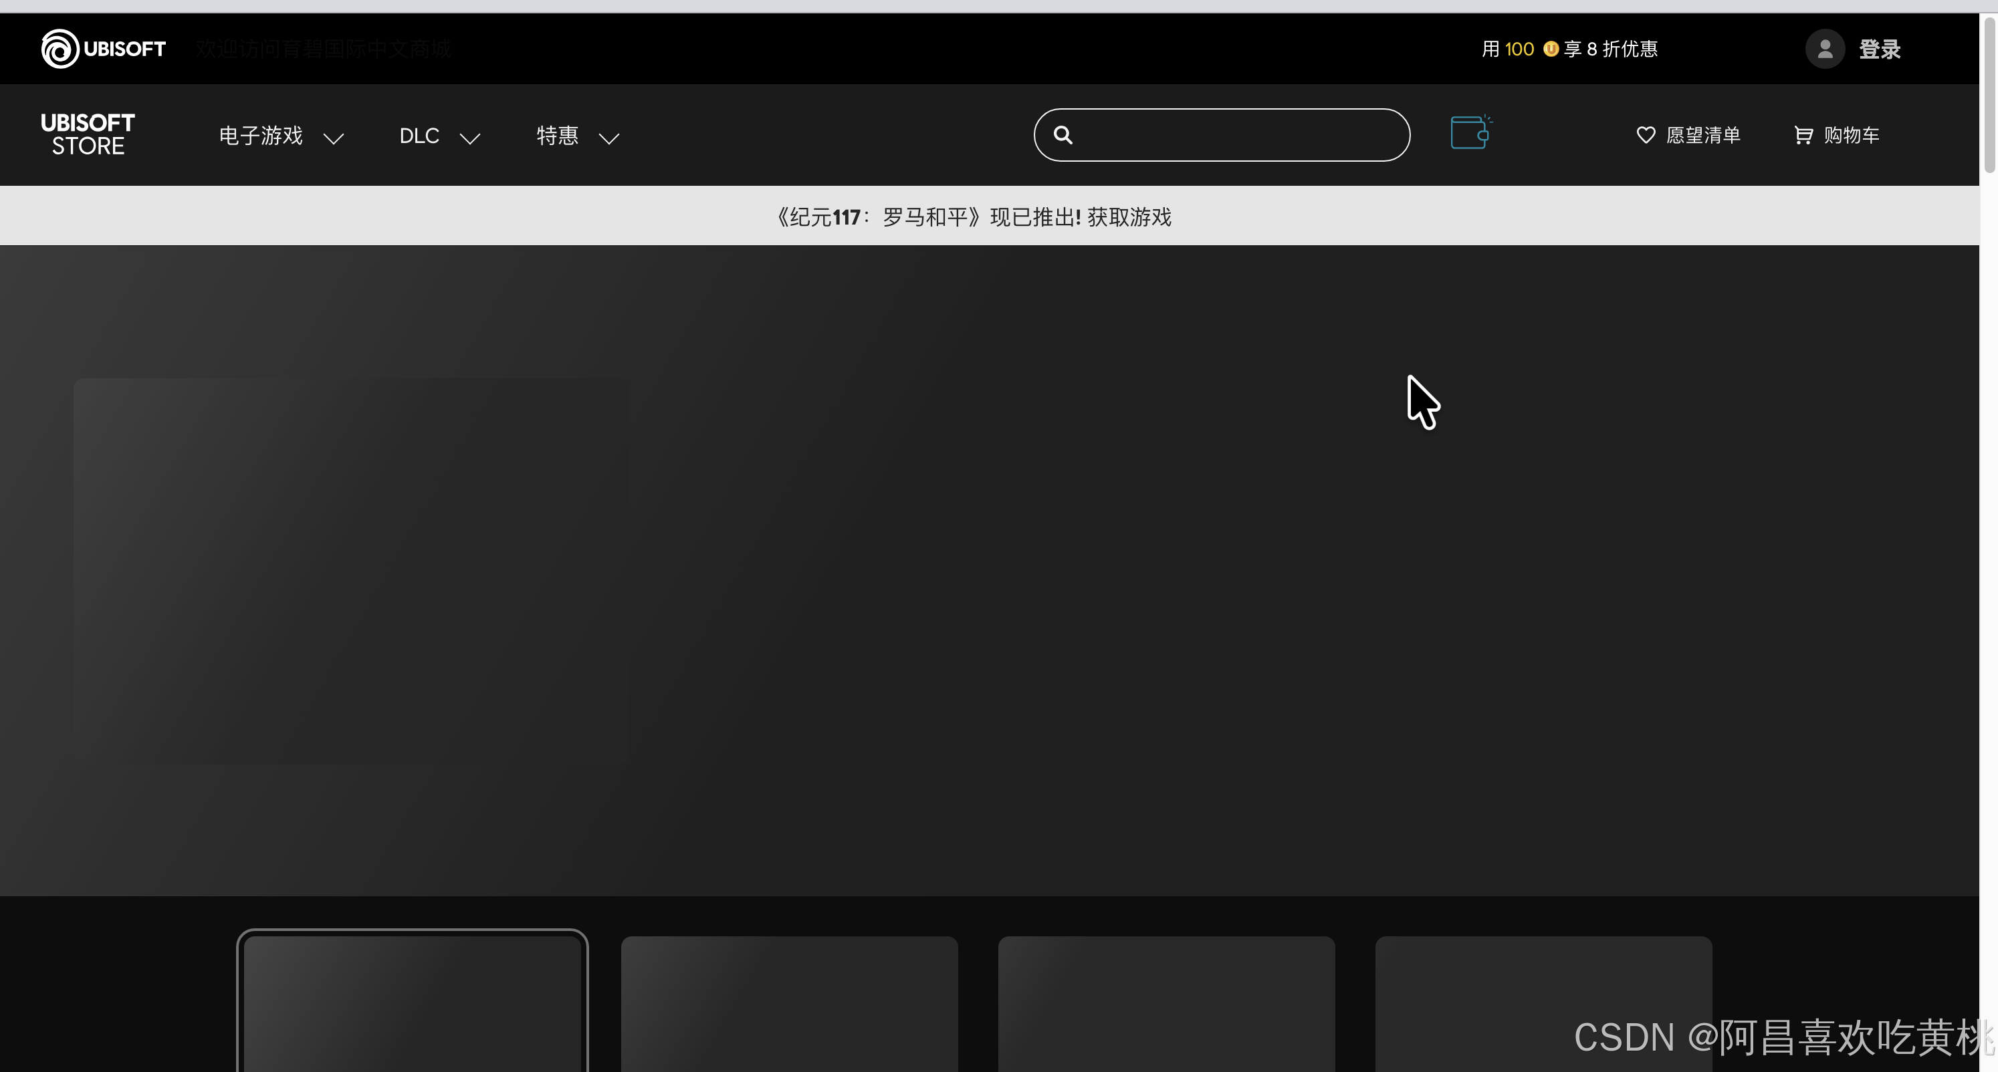Open the blue wallet icon
Viewport: 1998px width, 1072px height.
(x=1470, y=132)
